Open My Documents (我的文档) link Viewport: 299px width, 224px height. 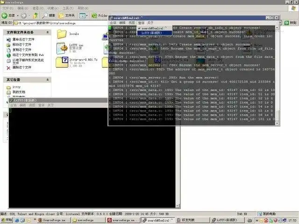tap(19, 92)
